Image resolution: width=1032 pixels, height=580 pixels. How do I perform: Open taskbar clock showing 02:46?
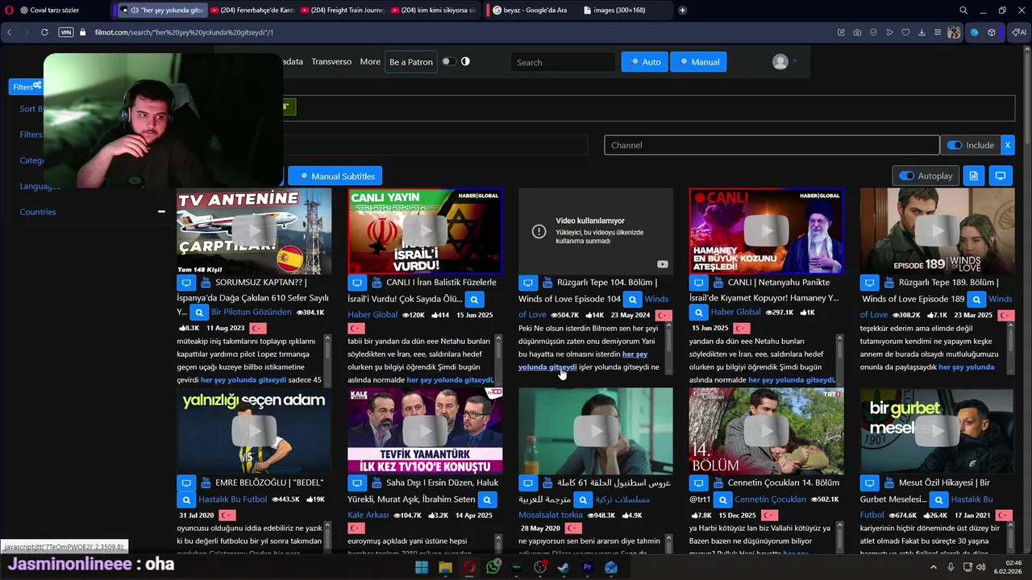1007,568
